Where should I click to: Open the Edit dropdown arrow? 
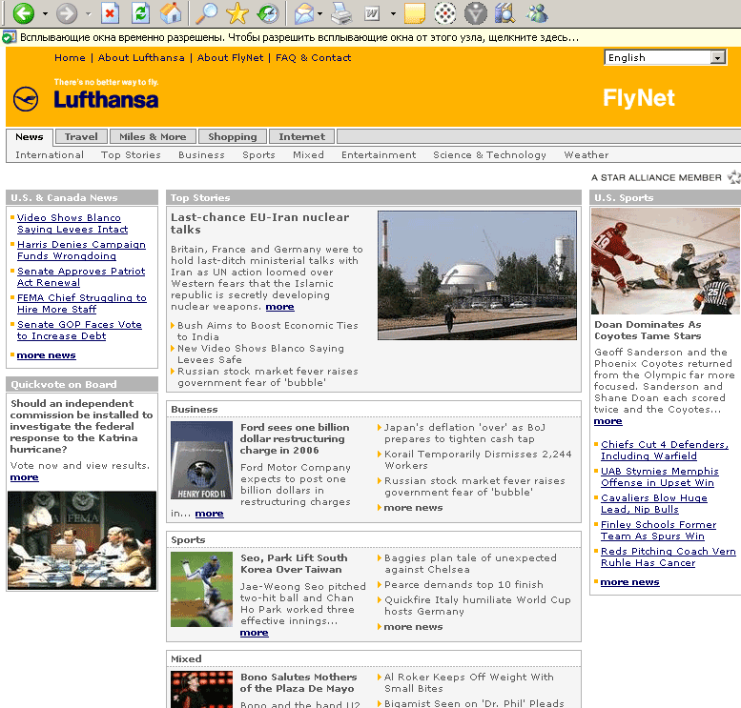(393, 13)
